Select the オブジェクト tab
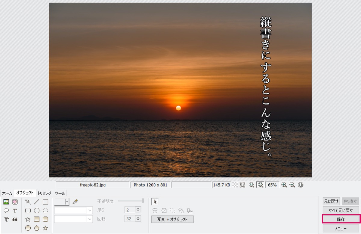 pos(25,193)
